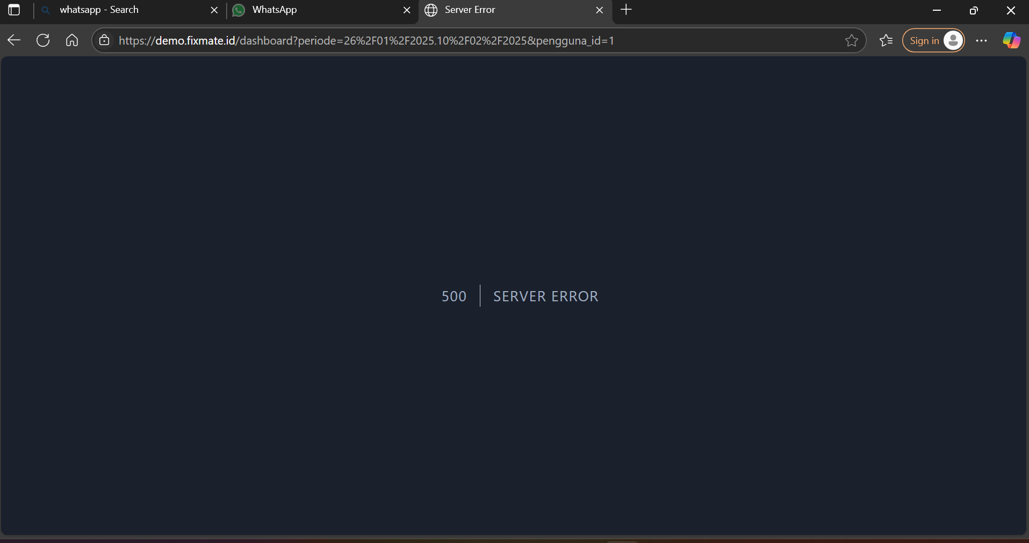Screen dimensions: 1029x543
Task: Refresh the Server Error page
Action: [x=43, y=40]
